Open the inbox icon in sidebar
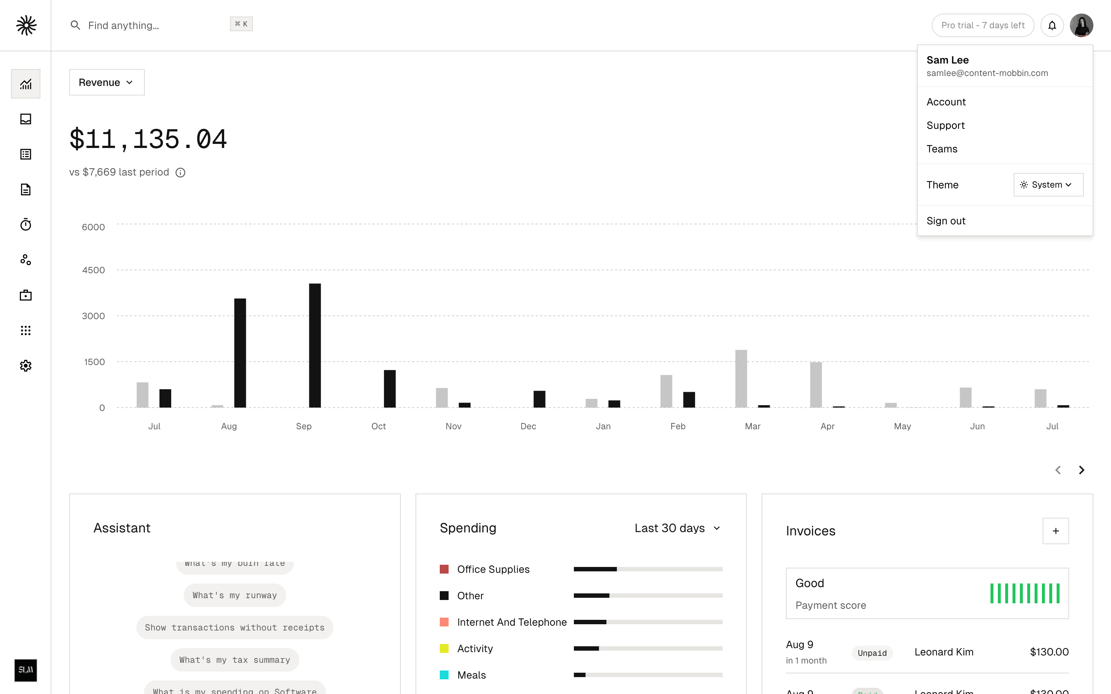This screenshot has width=1111, height=694. coord(26,119)
